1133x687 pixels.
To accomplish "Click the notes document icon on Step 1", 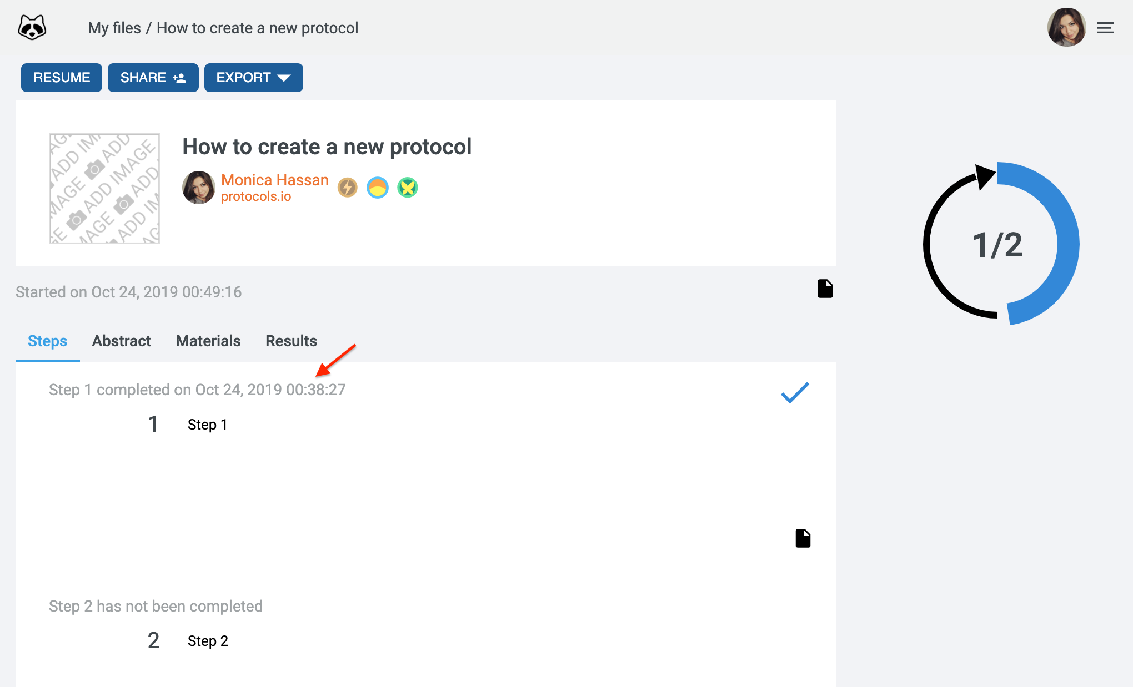I will point(803,537).
